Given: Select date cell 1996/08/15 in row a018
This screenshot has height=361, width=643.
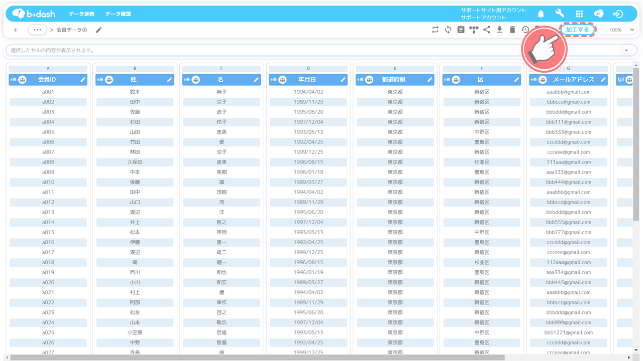Looking at the screenshot, I should coord(308,262).
